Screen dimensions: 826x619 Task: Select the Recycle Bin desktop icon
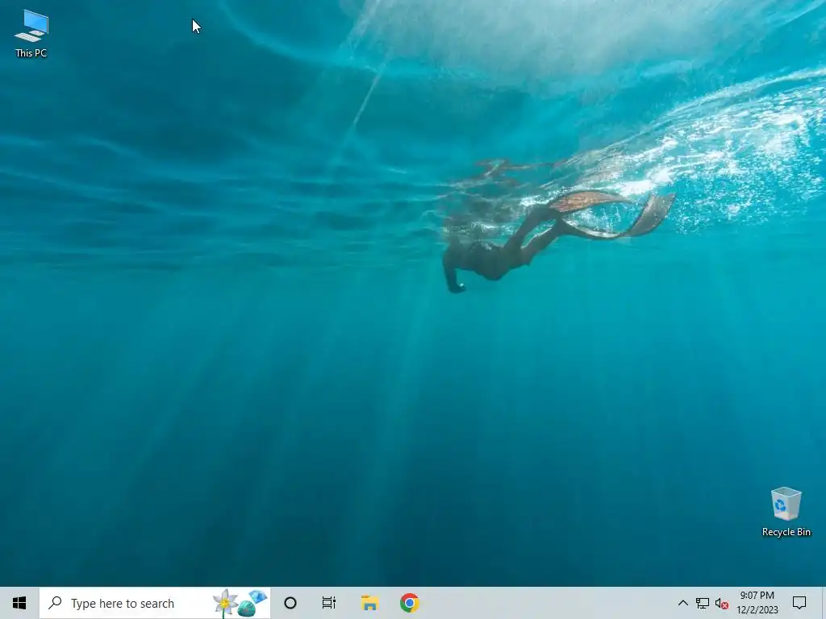(786, 512)
